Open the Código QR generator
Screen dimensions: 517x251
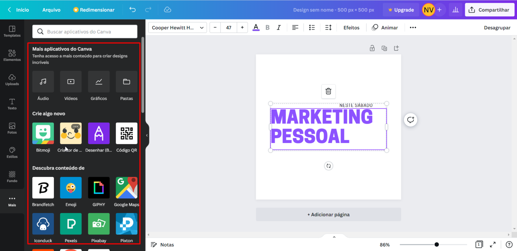click(127, 133)
